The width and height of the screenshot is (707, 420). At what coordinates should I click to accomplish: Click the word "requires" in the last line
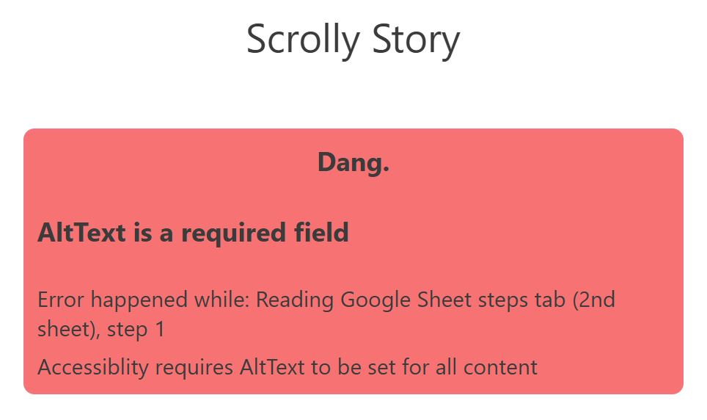coord(199,366)
